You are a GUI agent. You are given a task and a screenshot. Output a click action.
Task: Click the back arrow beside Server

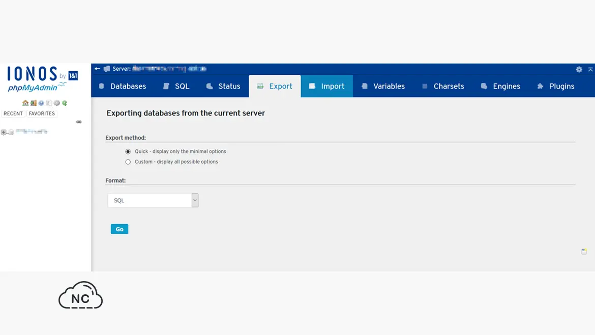97,69
